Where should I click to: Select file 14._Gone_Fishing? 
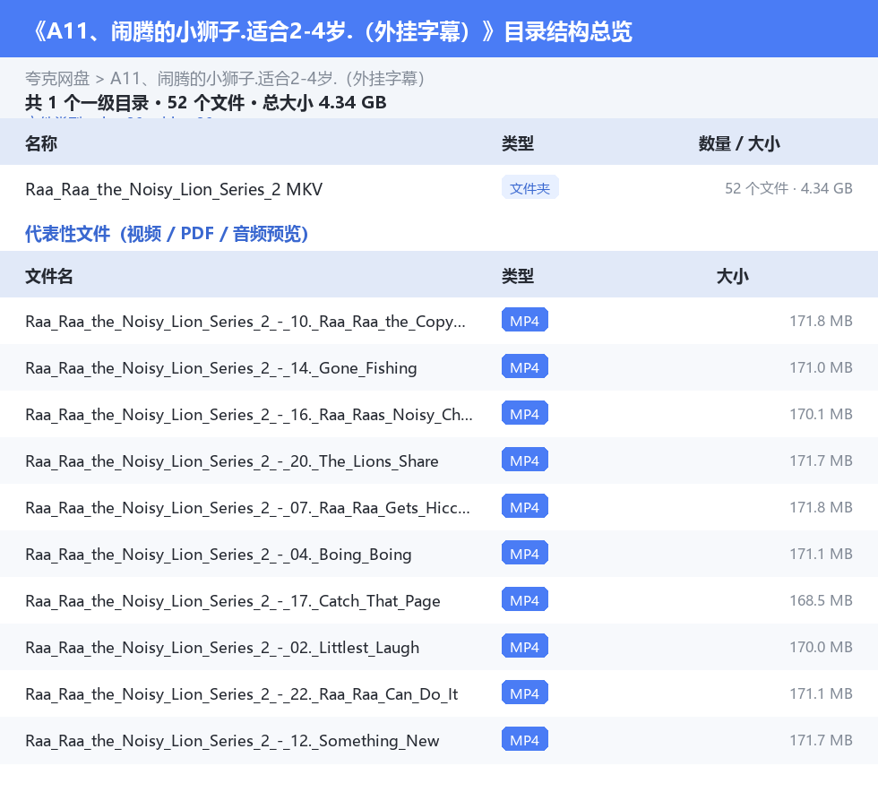click(x=221, y=368)
